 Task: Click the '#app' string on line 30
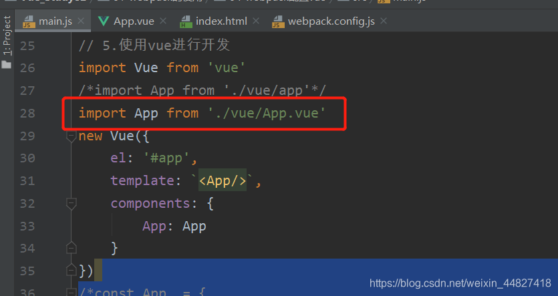[166, 158]
